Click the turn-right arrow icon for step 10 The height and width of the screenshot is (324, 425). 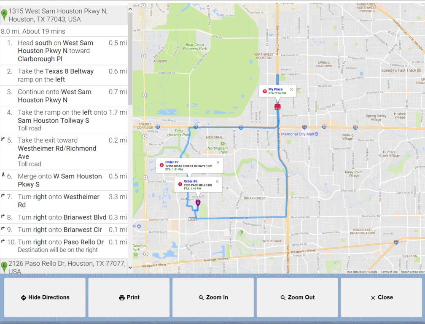(3, 241)
